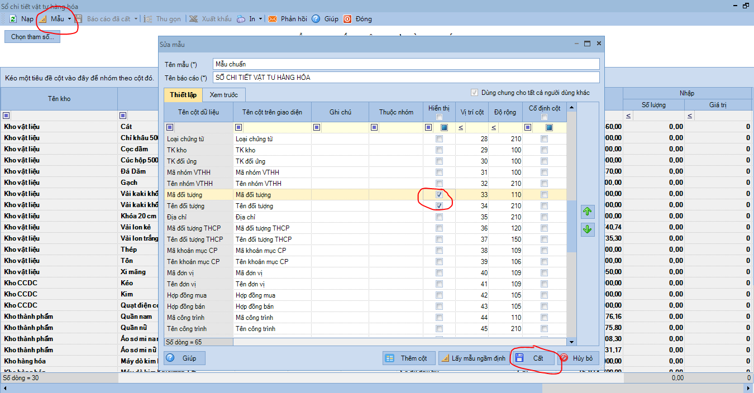
Task: Move selected row down with green arrow
Action: tap(588, 229)
